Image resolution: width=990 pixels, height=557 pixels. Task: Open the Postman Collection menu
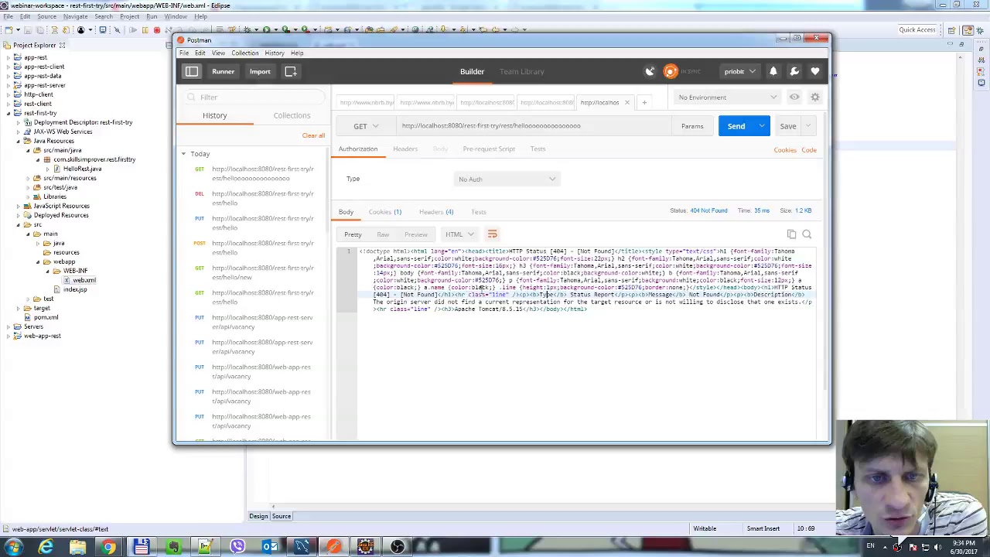[x=244, y=53]
